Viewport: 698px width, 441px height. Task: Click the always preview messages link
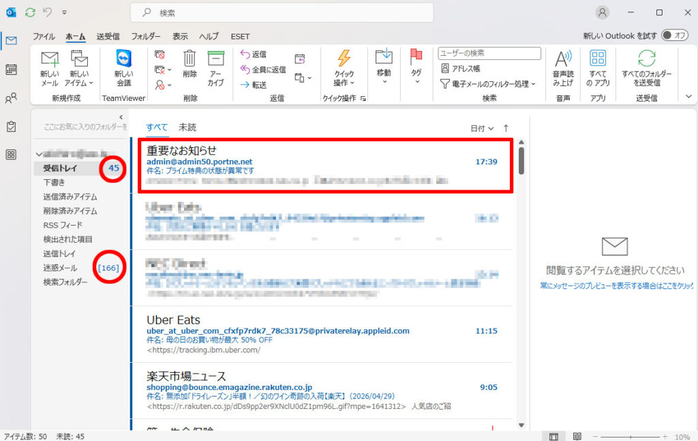(616, 286)
